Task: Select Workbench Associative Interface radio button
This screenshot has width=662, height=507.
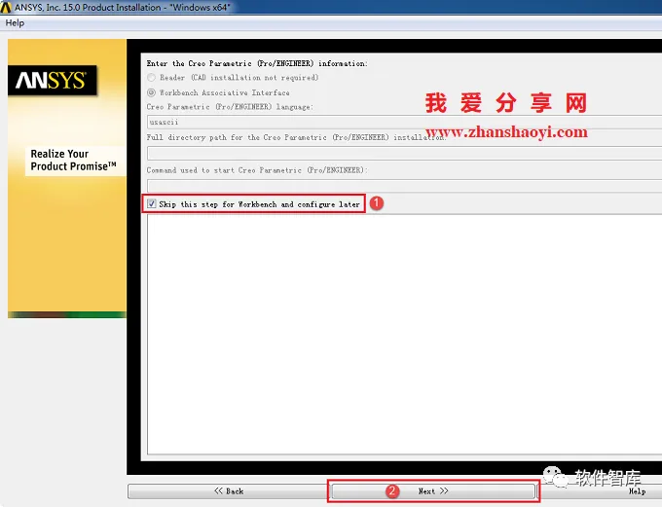Action: tap(151, 92)
